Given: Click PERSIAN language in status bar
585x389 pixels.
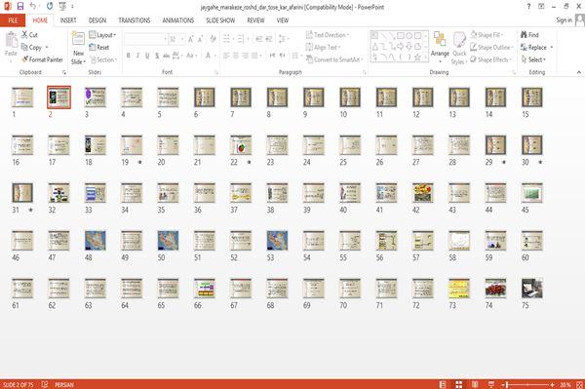Looking at the screenshot, I should click(64, 384).
